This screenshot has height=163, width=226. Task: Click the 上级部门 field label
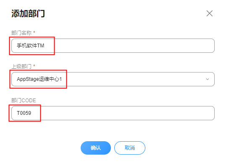21,66
